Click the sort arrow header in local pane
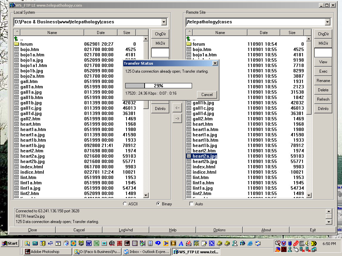 click(17, 32)
